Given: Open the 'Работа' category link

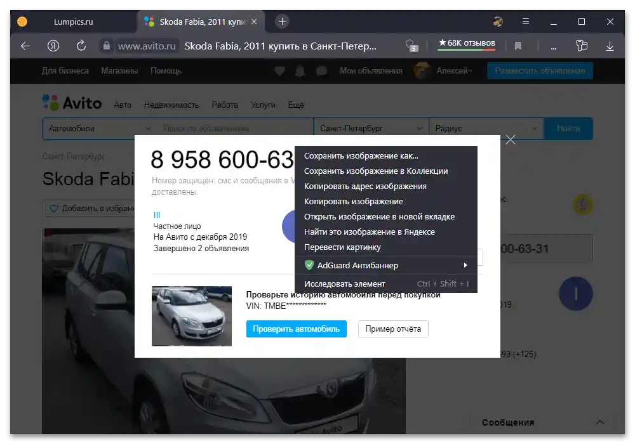Looking at the screenshot, I should tap(225, 105).
